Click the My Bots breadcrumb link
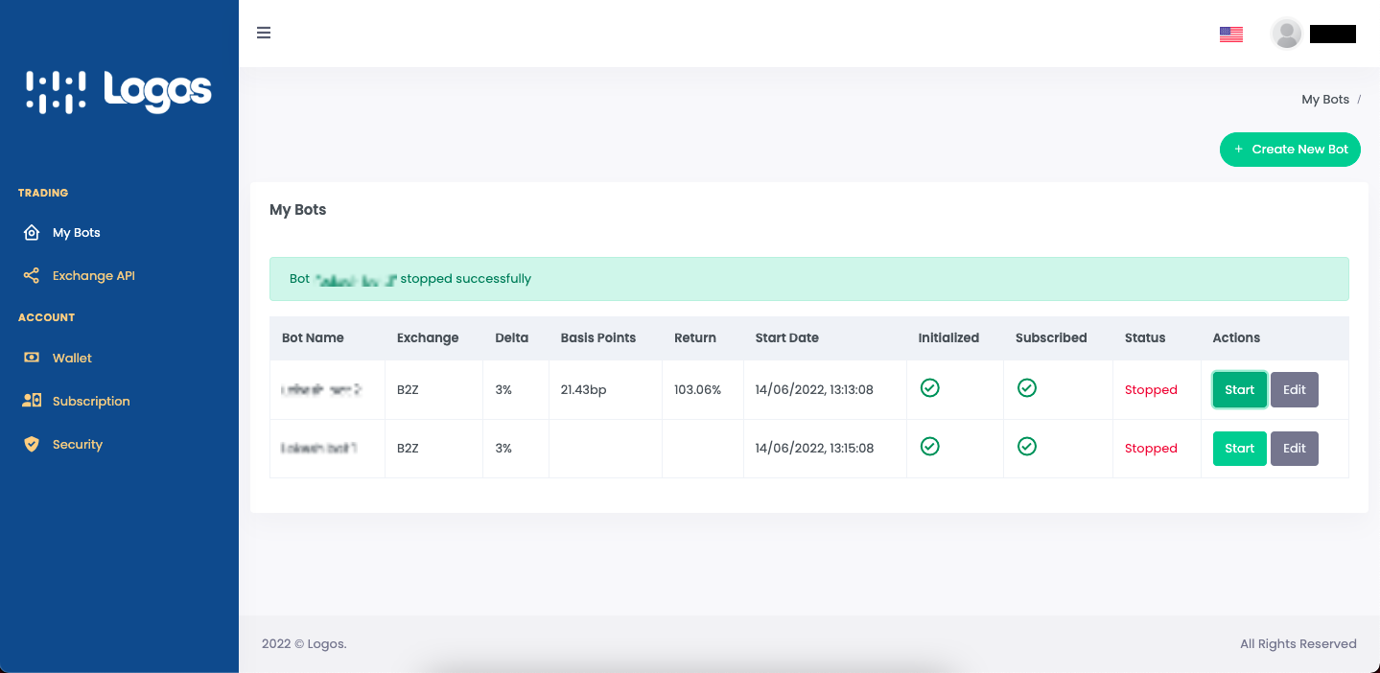 tap(1325, 100)
